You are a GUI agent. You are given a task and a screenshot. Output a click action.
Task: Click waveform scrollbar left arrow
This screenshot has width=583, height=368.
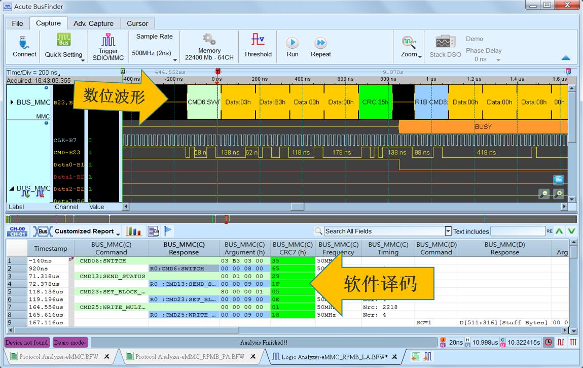click(x=126, y=206)
